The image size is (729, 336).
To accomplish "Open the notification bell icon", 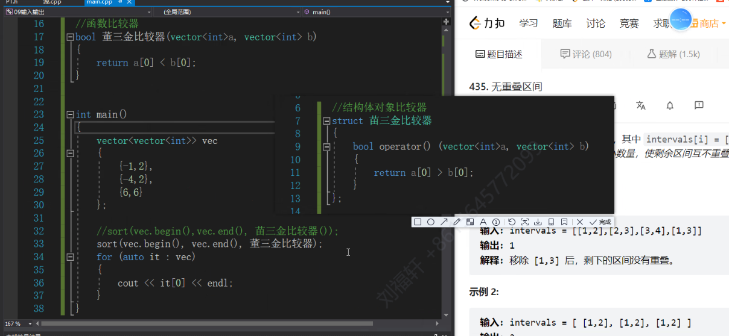I will point(670,105).
